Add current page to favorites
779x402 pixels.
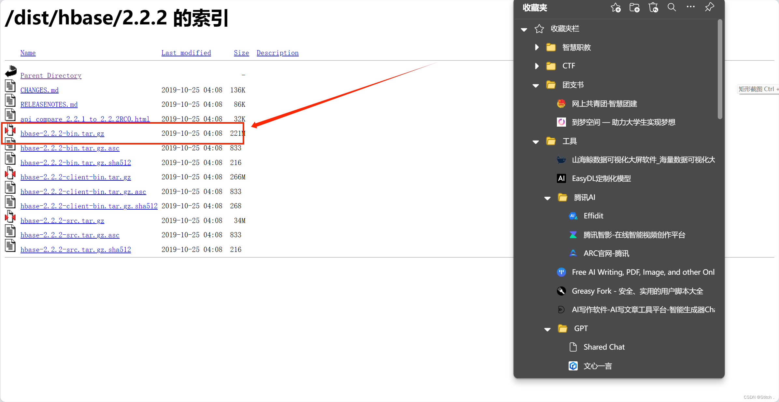pos(616,7)
